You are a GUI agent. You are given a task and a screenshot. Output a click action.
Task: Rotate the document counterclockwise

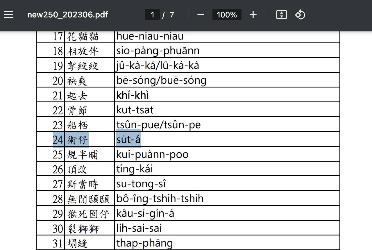pos(300,15)
